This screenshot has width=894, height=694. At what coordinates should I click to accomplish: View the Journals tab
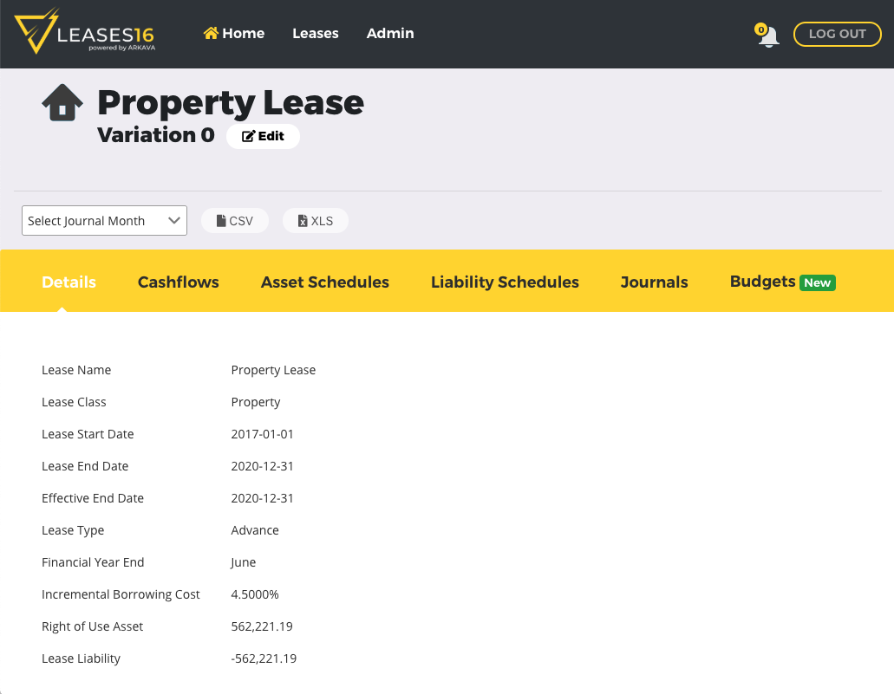pos(654,282)
